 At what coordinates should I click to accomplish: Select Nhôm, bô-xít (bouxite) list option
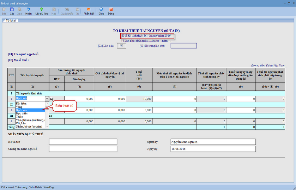tap(31, 126)
